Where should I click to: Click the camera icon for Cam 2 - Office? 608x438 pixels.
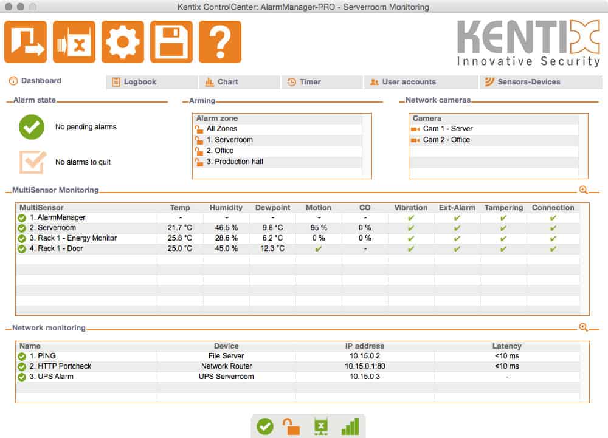click(415, 140)
